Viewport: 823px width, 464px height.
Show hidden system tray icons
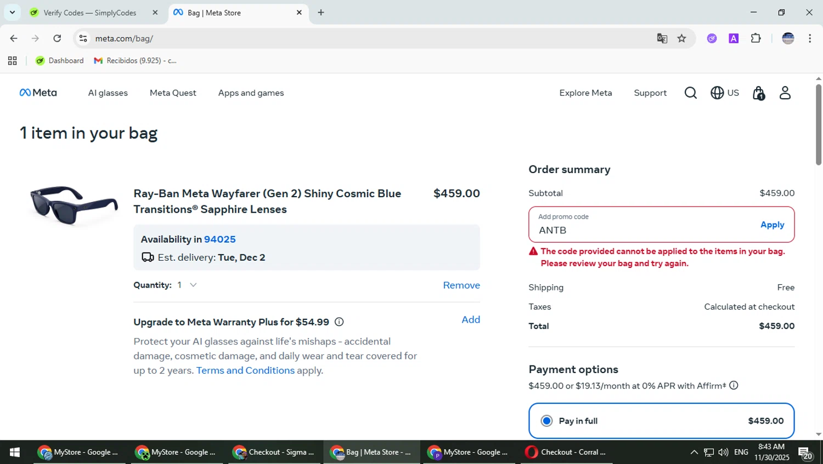(x=694, y=452)
